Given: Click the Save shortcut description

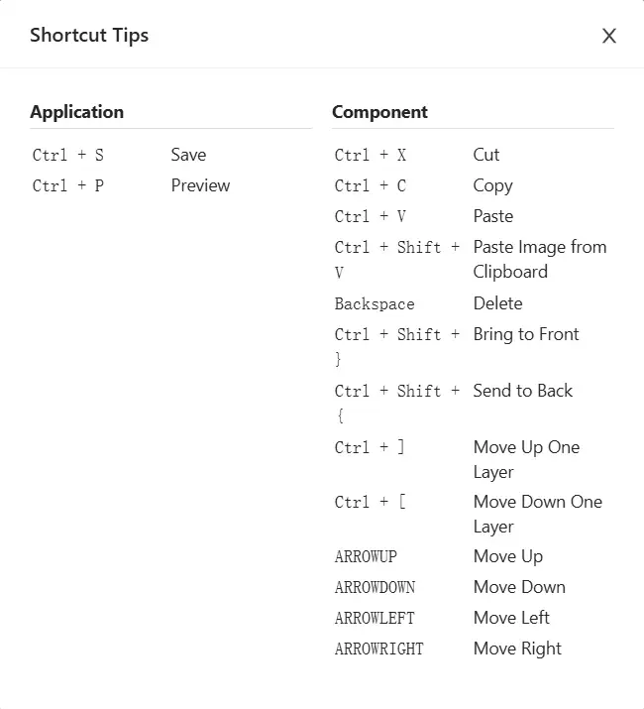Looking at the screenshot, I should [x=188, y=155].
